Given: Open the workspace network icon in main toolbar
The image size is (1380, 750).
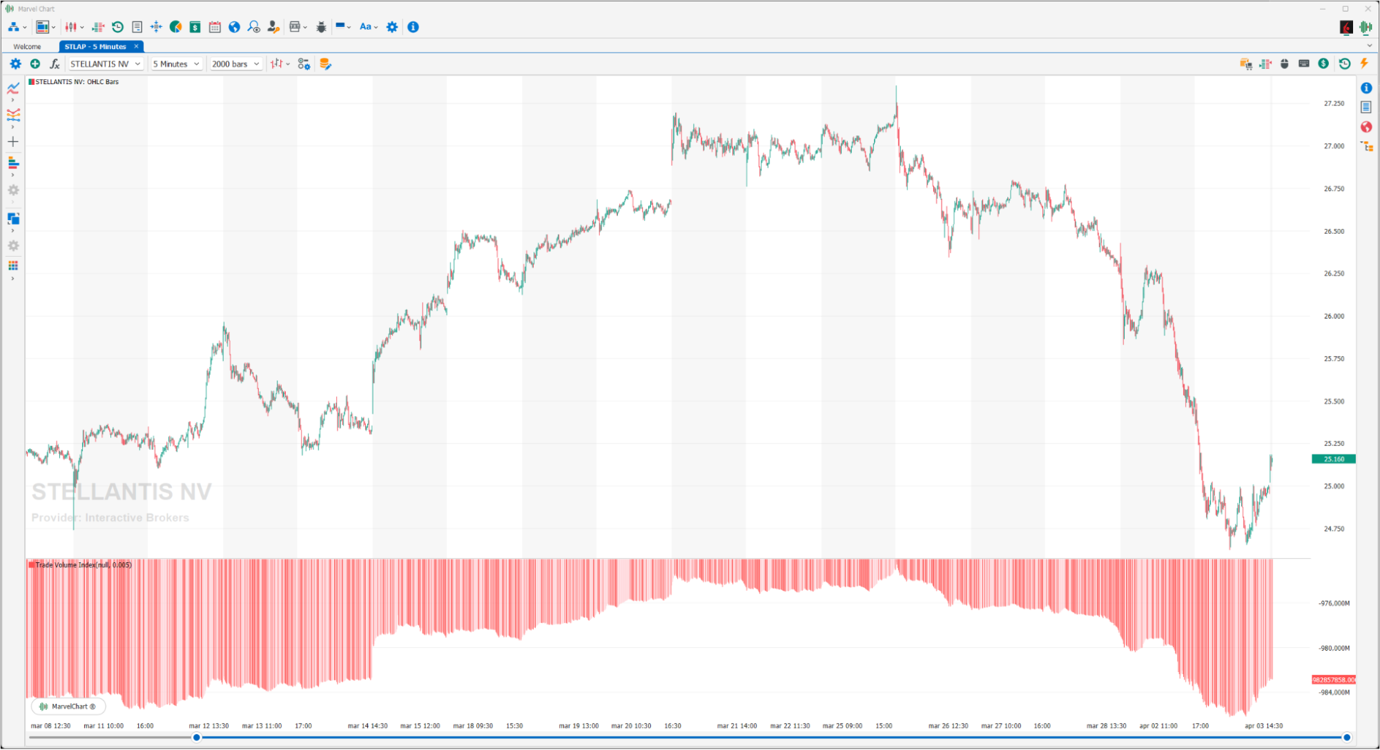Looking at the screenshot, I should (14, 27).
